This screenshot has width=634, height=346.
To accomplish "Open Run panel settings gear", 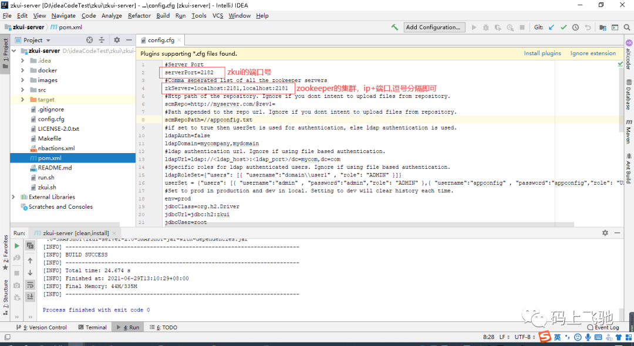I will [x=605, y=233].
